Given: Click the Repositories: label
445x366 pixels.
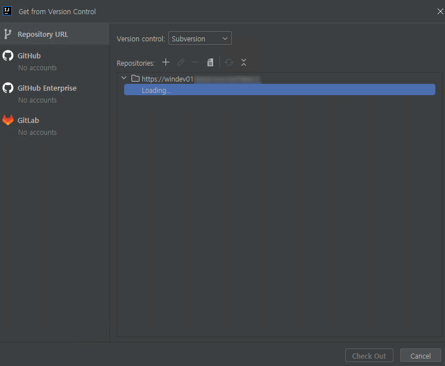Looking at the screenshot, I should click(135, 63).
